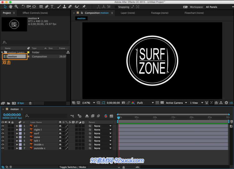This screenshot has height=169, width=234.
Task: Open the timeline motion panel menu
Action: click(x=22, y=109)
